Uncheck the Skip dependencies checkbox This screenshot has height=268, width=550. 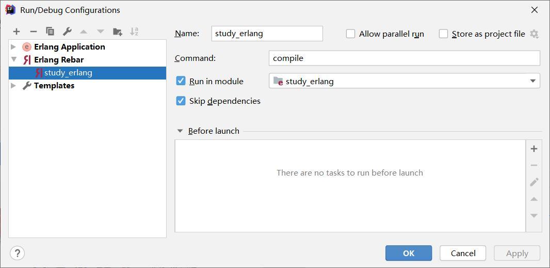(x=181, y=101)
